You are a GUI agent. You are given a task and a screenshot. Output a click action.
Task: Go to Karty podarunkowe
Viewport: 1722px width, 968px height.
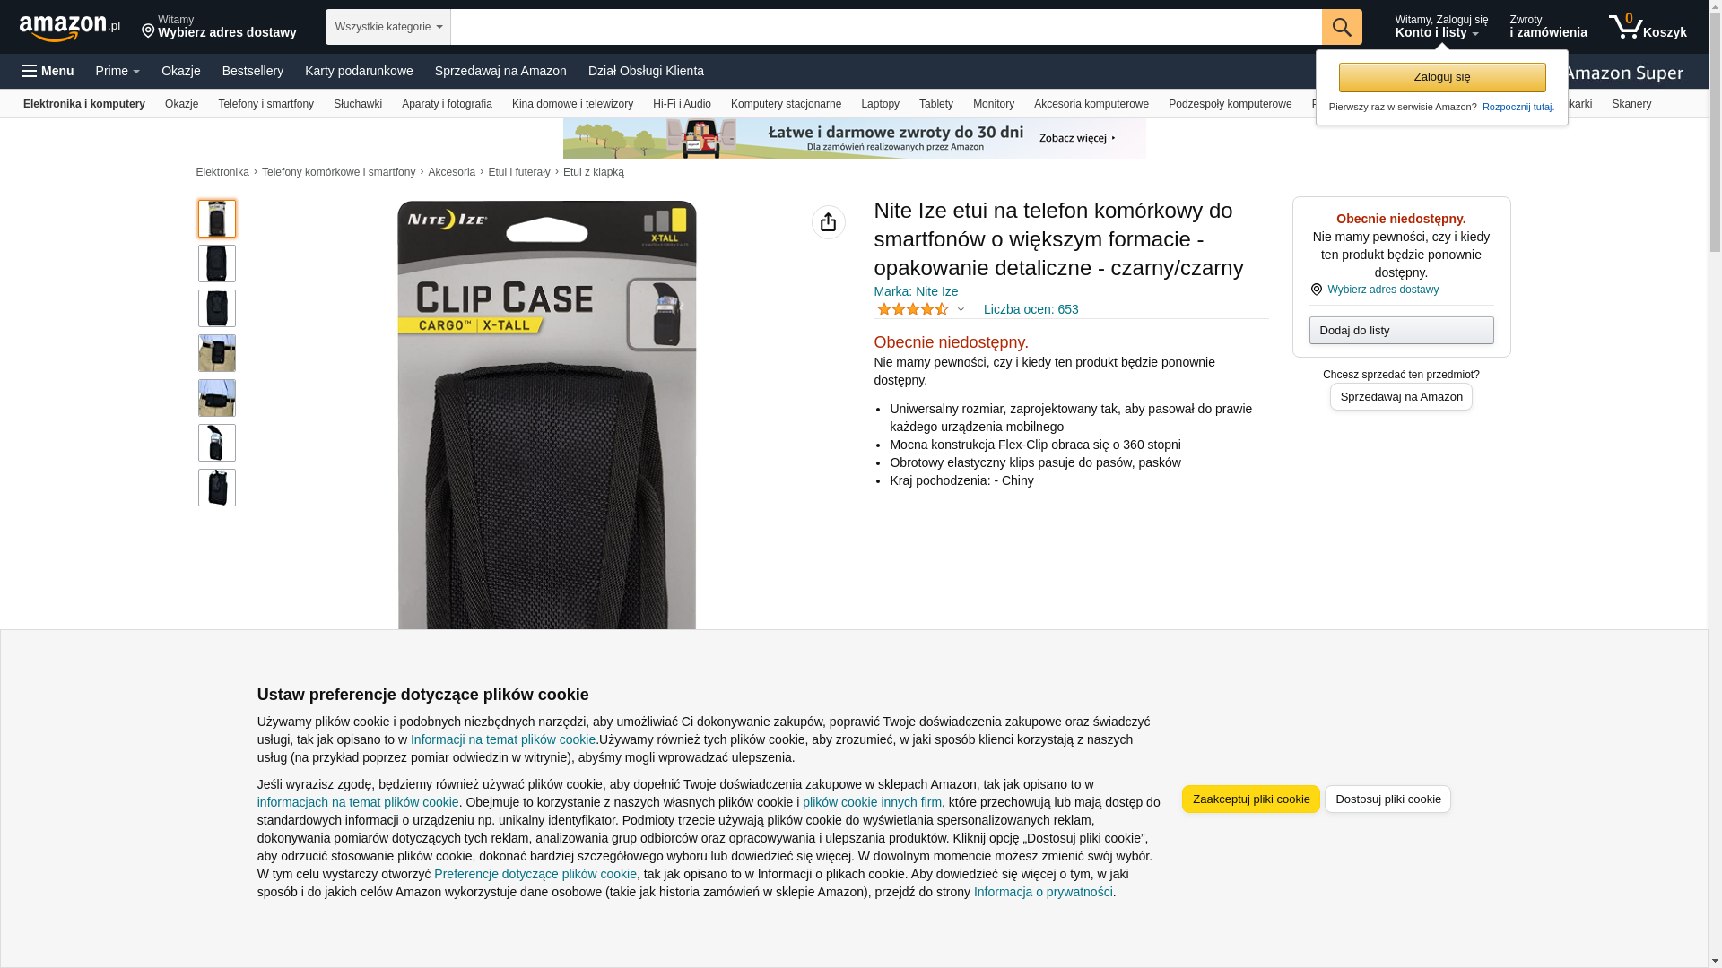point(359,71)
